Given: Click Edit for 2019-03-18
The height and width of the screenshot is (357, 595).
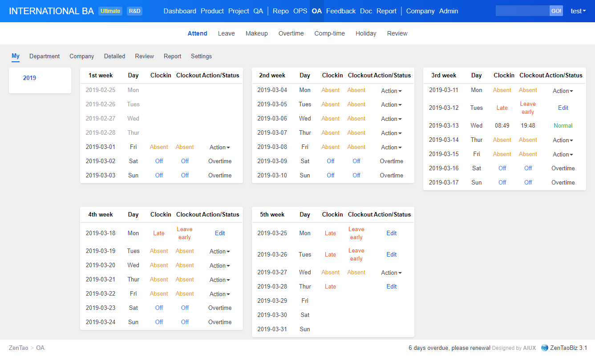Looking at the screenshot, I should (x=220, y=233).
